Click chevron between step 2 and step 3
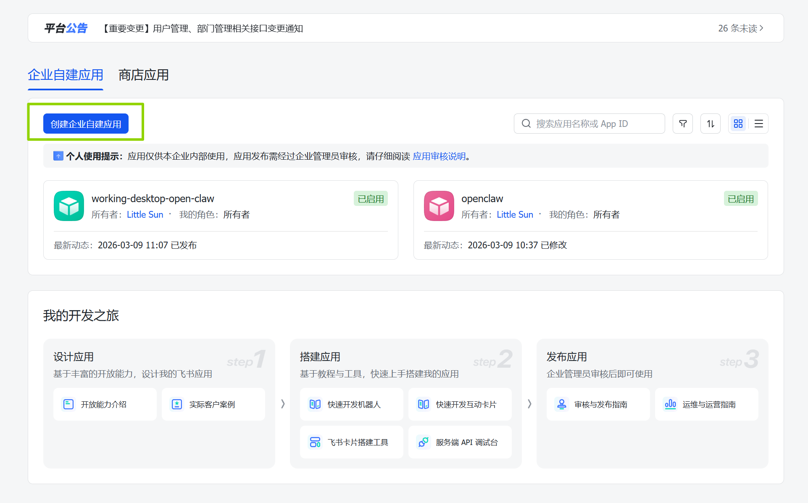The height and width of the screenshot is (503, 808). pos(529,404)
